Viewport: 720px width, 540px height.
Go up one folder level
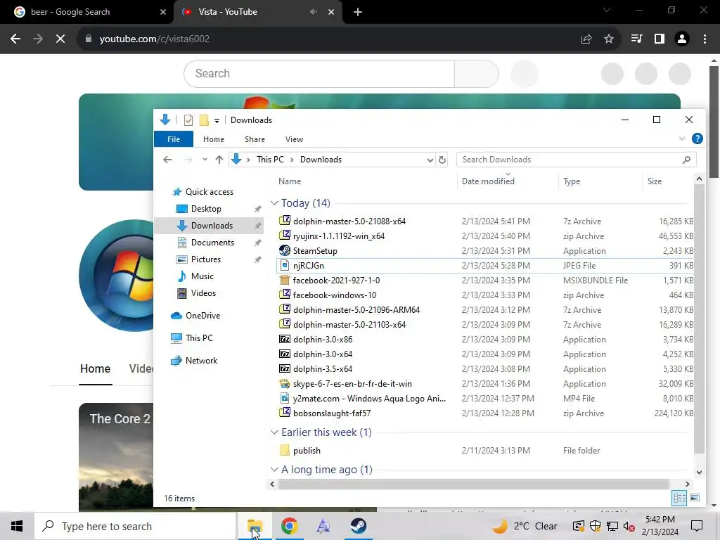tap(219, 160)
